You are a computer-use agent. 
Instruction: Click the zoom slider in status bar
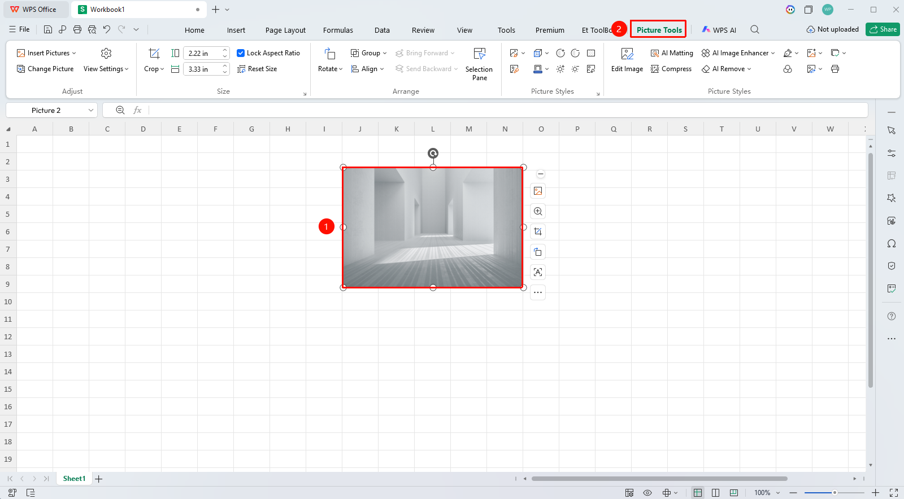click(834, 493)
